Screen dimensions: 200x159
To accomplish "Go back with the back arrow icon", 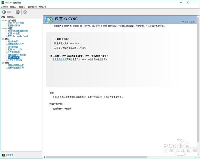I will [x=4, y=12].
